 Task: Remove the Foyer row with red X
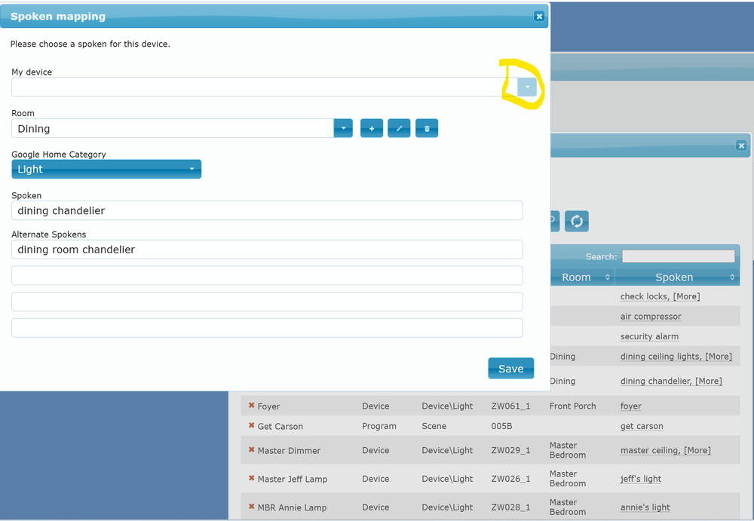[252, 406]
